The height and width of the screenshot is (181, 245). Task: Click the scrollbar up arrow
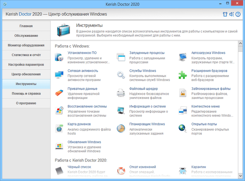[x=240, y=44]
